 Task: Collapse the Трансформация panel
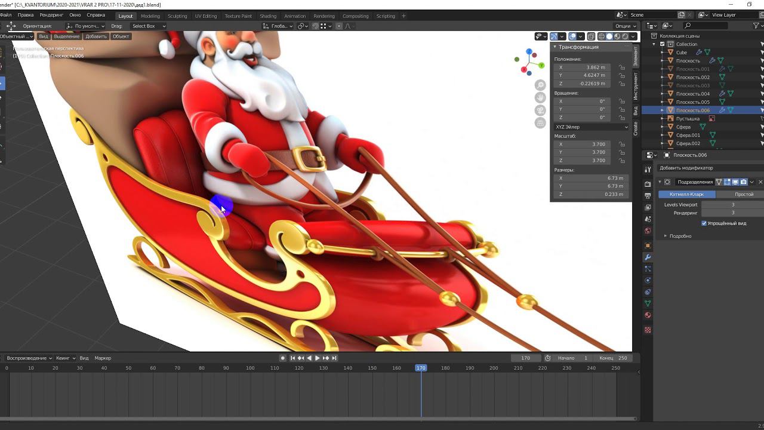[577, 47]
